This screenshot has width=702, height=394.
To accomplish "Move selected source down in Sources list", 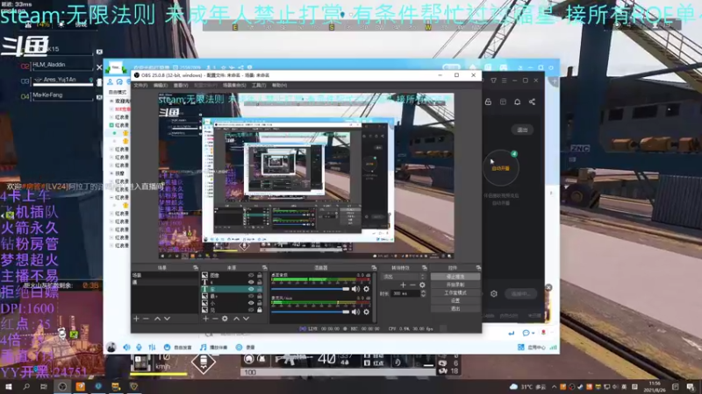I will (x=246, y=319).
